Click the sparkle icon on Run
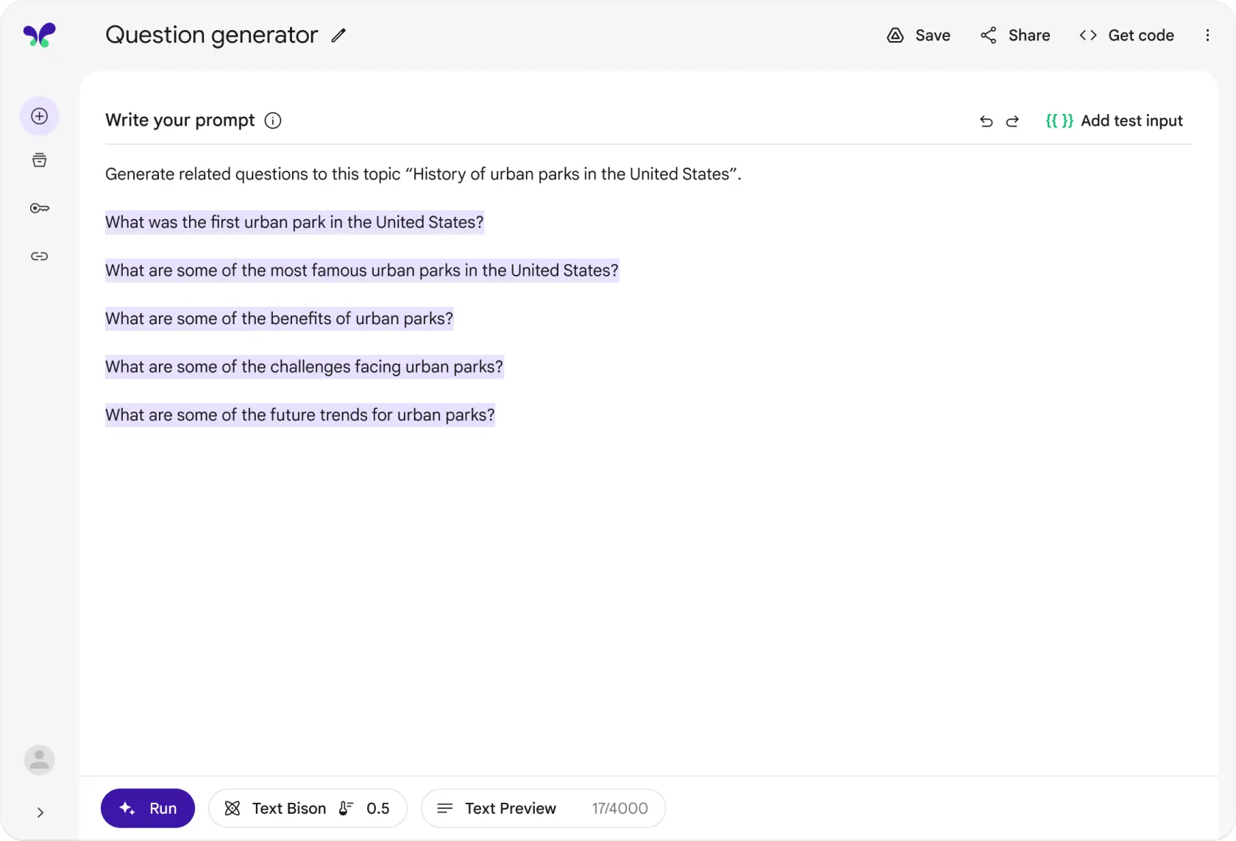This screenshot has height=841, width=1236. (127, 808)
